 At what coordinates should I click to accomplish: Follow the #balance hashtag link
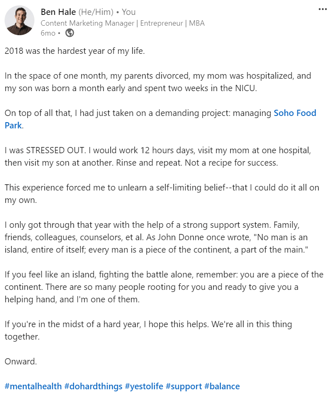point(222,386)
